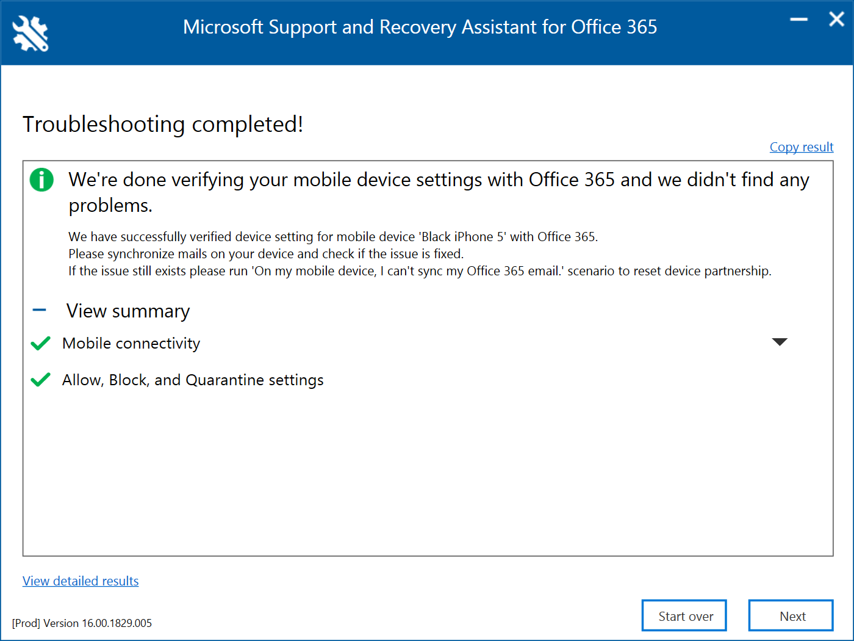Click the green checkmark beside Allow, Block, and Quarantine
Screen dimensions: 854x641
[40, 380]
